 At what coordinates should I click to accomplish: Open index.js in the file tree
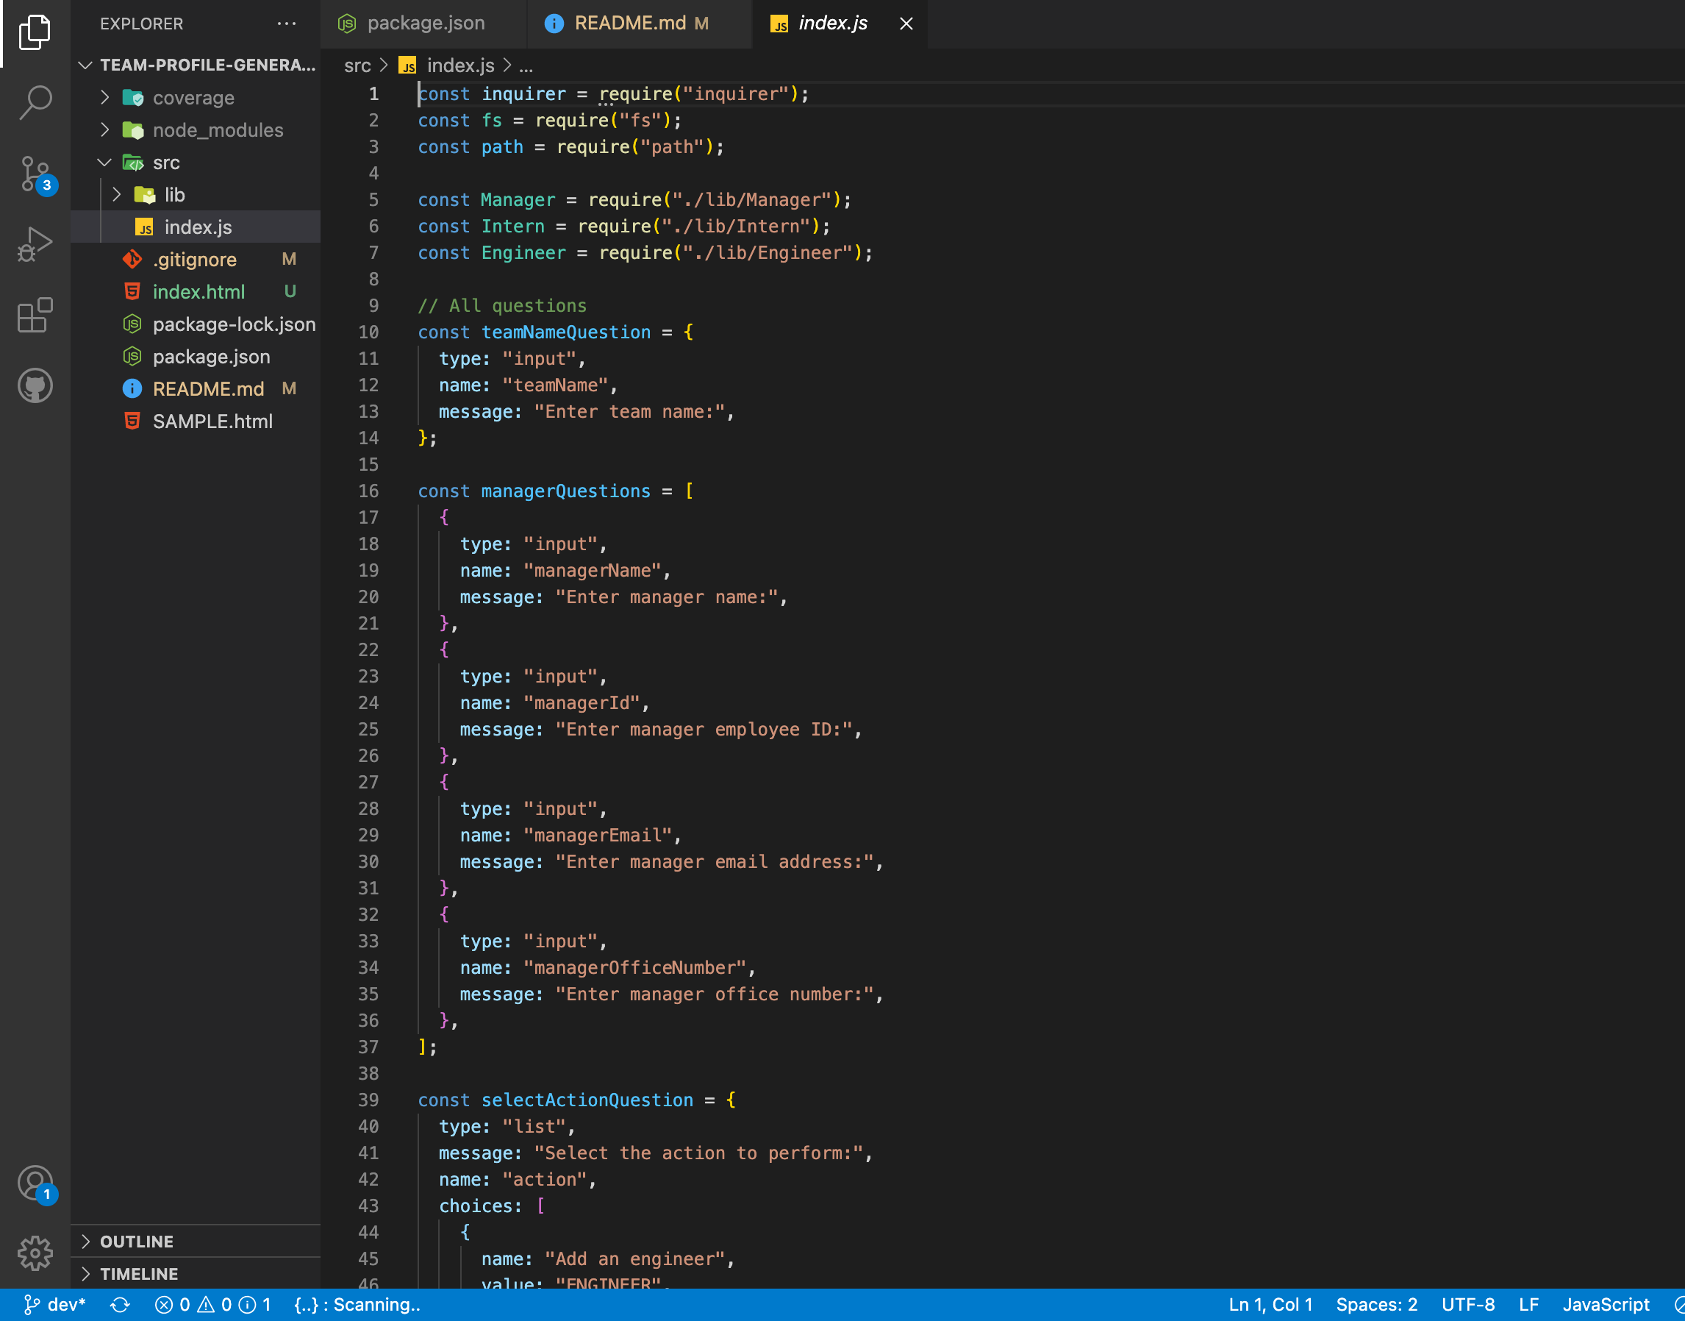point(196,227)
